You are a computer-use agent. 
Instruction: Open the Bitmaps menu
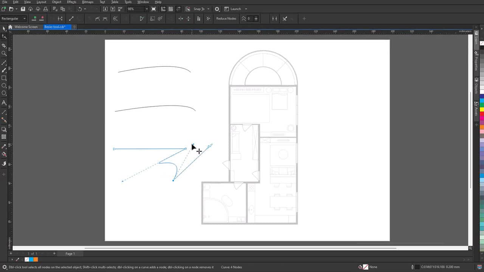click(x=87, y=2)
